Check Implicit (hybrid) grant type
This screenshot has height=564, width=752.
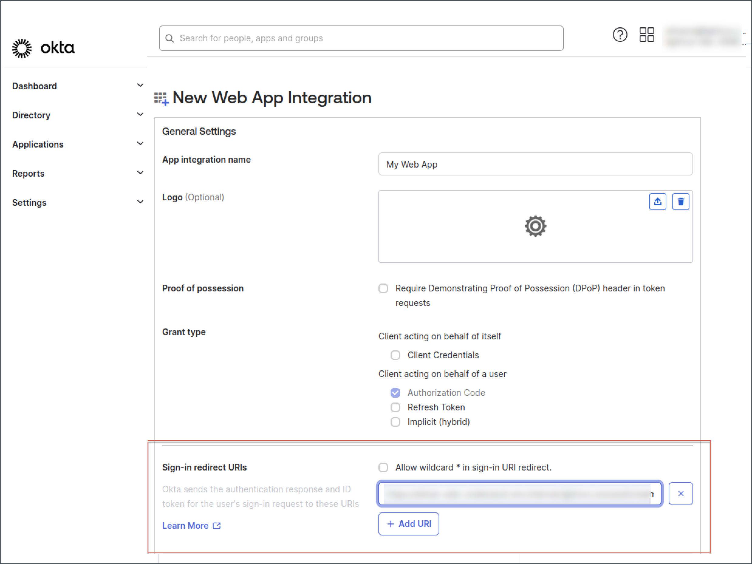click(395, 422)
